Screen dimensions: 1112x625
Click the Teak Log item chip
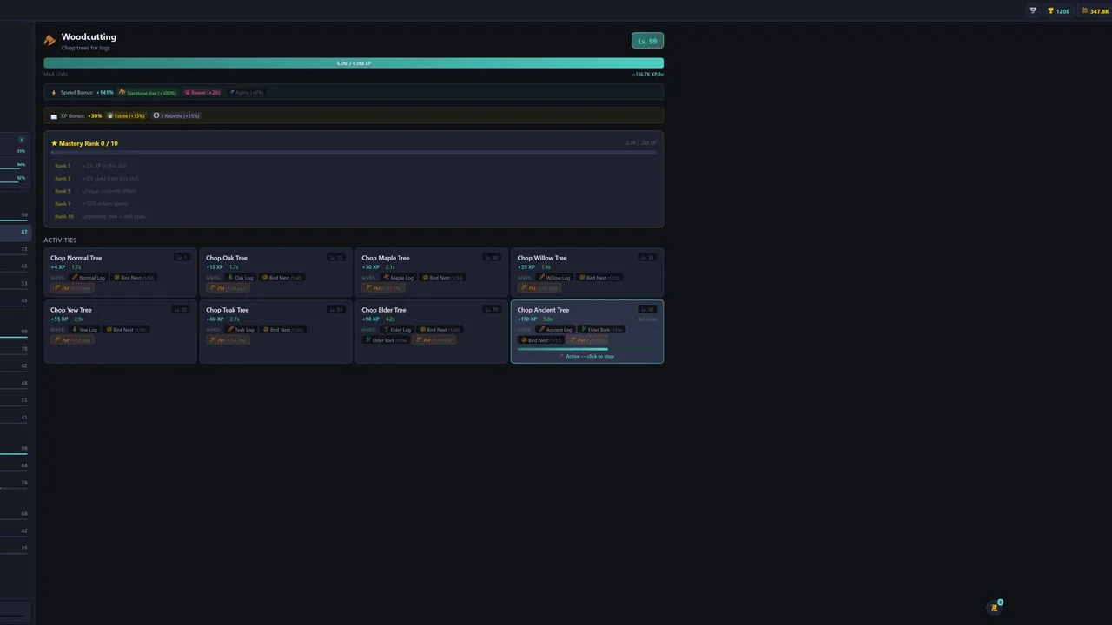tap(241, 330)
